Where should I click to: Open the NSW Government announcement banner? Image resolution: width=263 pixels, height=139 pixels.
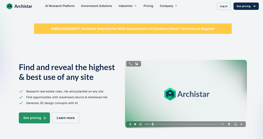tap(133, 29)
